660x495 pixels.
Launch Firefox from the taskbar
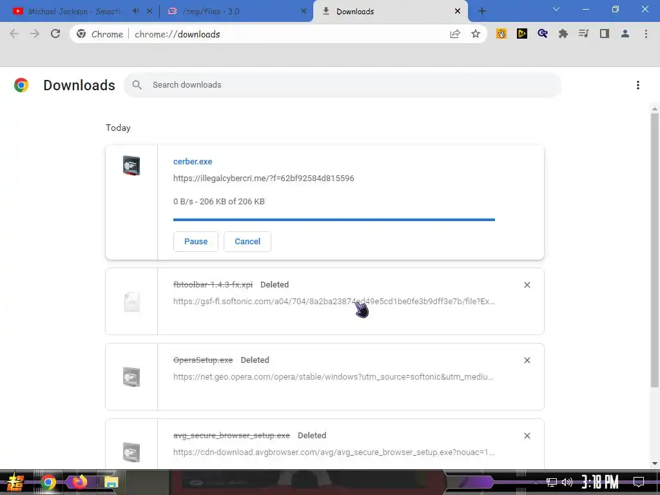tap(79, 481)
